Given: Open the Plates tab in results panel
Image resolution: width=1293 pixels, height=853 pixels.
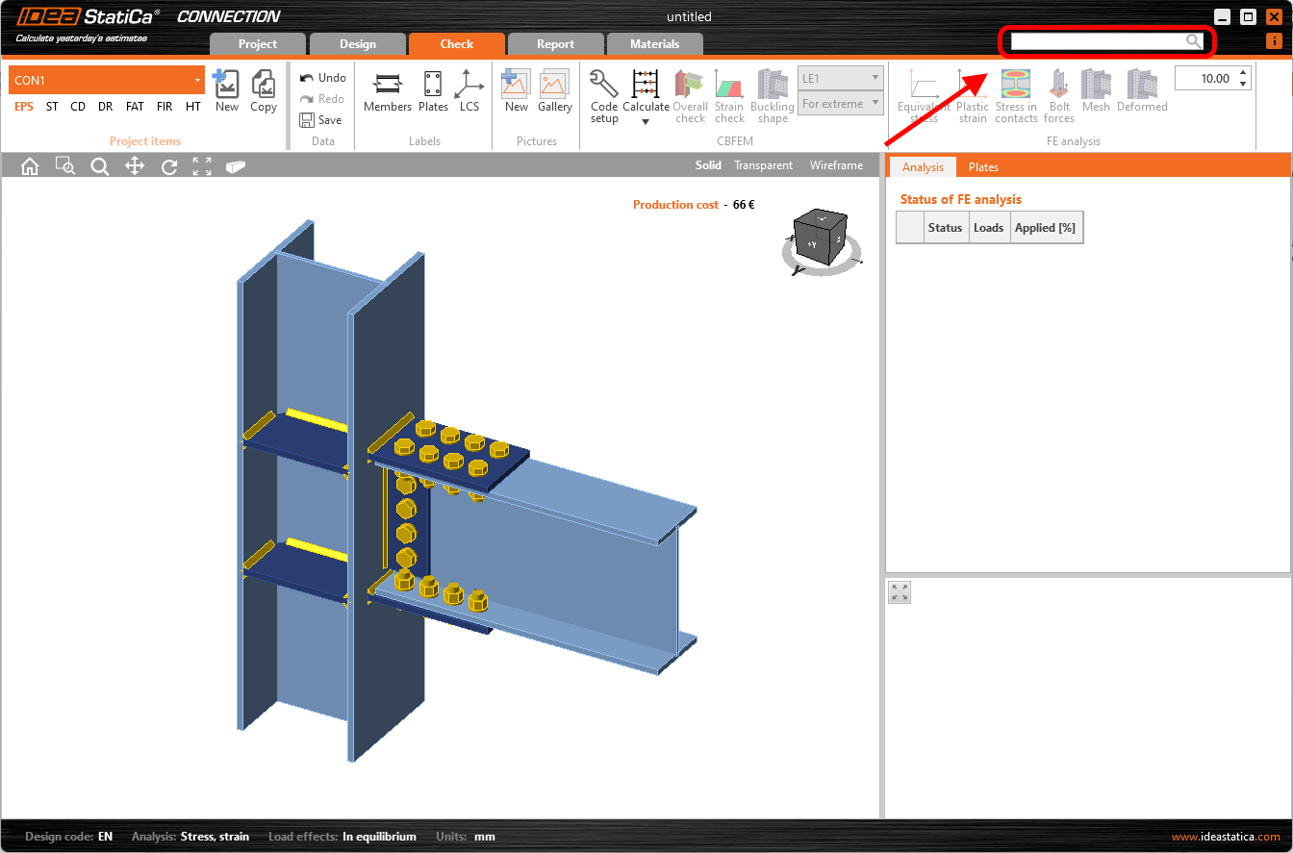Looking at the screenshot, I should click(983, 167).
